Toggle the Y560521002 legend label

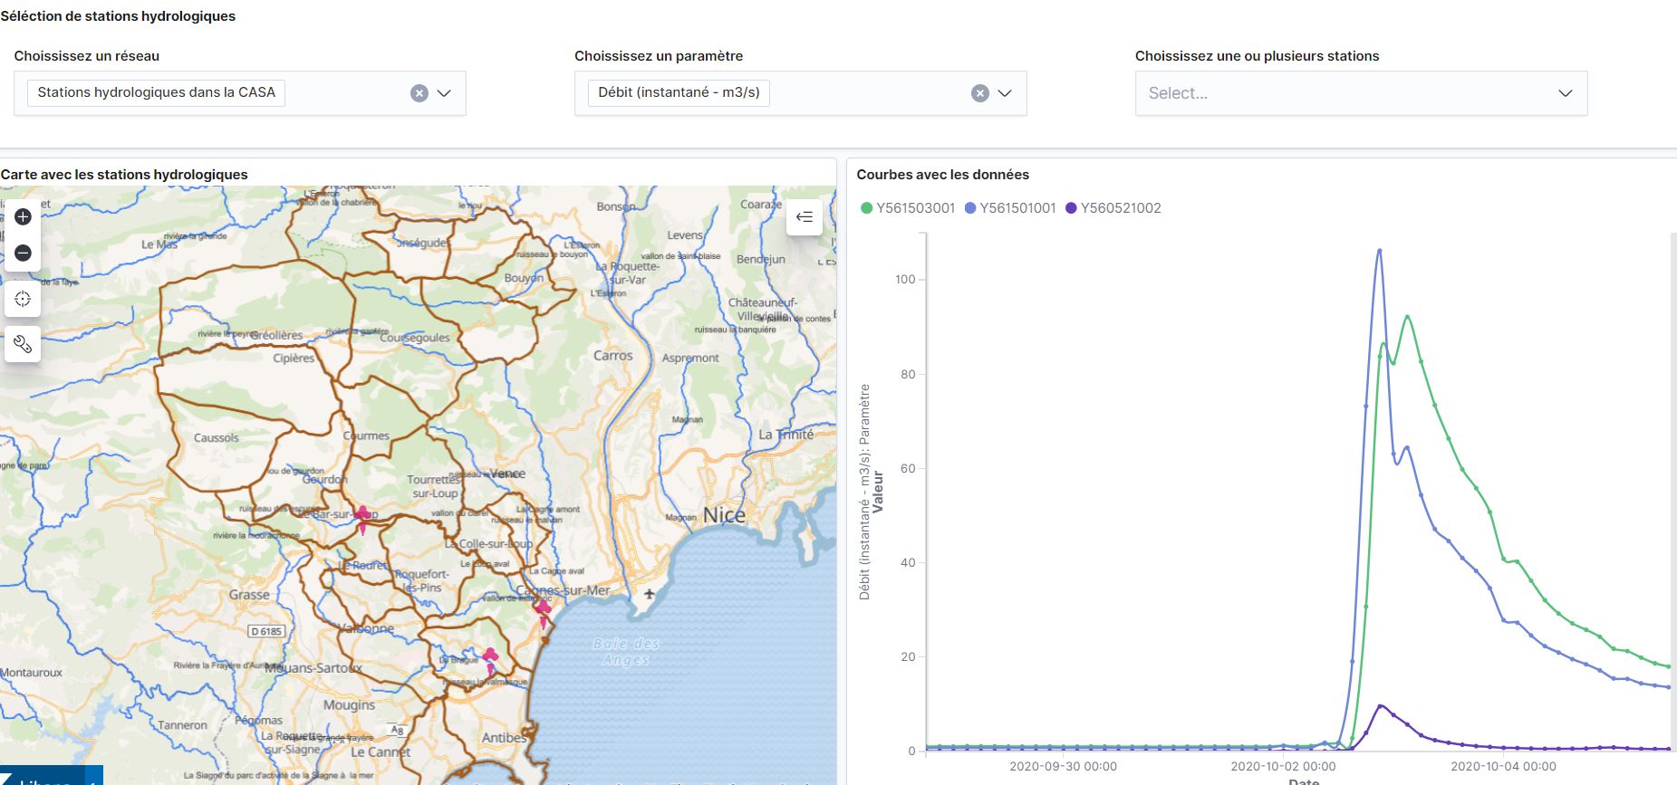[x=1121, y=208]
